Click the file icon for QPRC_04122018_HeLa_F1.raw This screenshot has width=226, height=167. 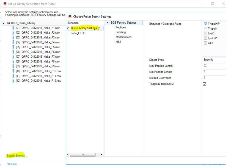[13, 28]
